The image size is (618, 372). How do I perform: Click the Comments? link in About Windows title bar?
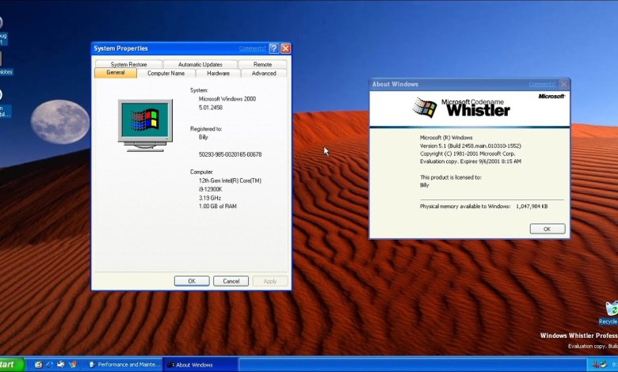pyautogui.click(x=542, y=84)
